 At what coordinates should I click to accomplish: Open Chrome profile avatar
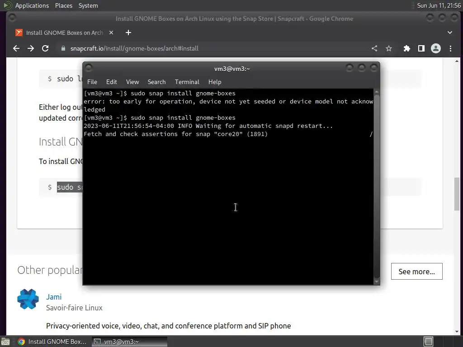(x=436, y=48)
